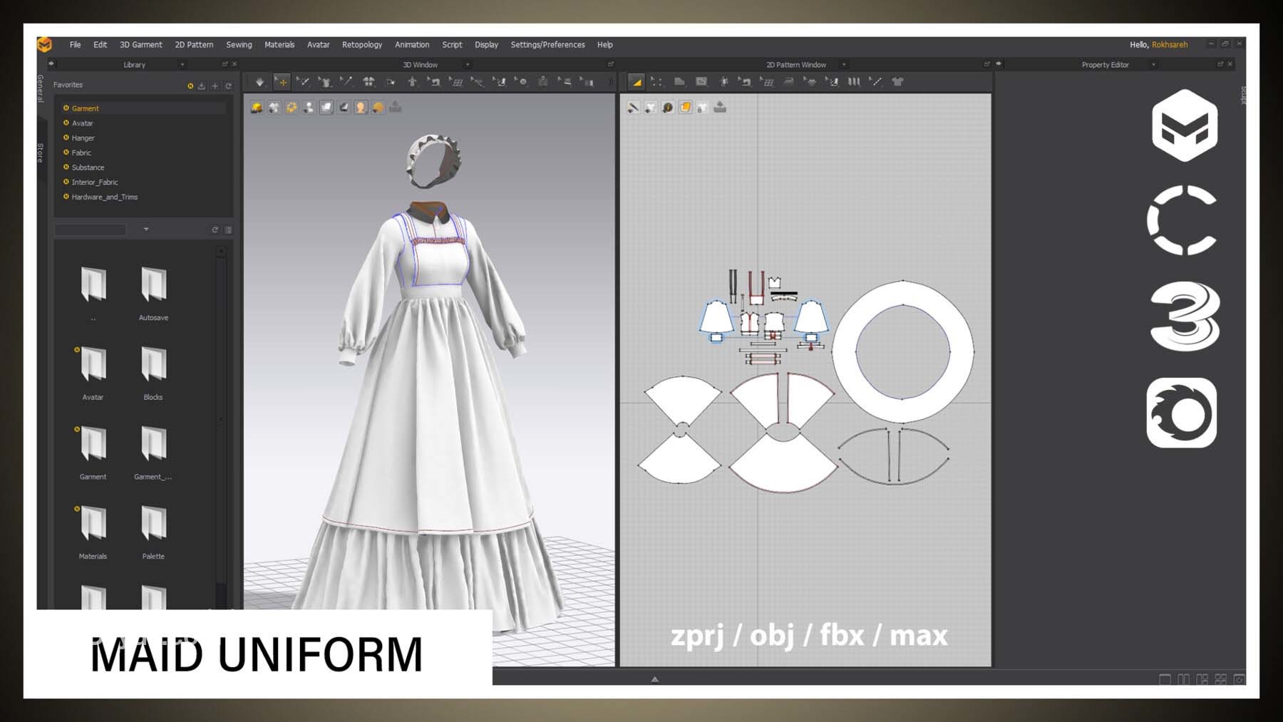The width and height of the screenshot is (1283, 722).
Task: Toggle the orange pattern display icon in 2D view
Action: (685, 108)
